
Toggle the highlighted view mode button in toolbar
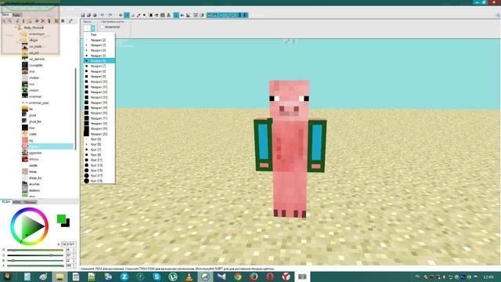(176, 15)
